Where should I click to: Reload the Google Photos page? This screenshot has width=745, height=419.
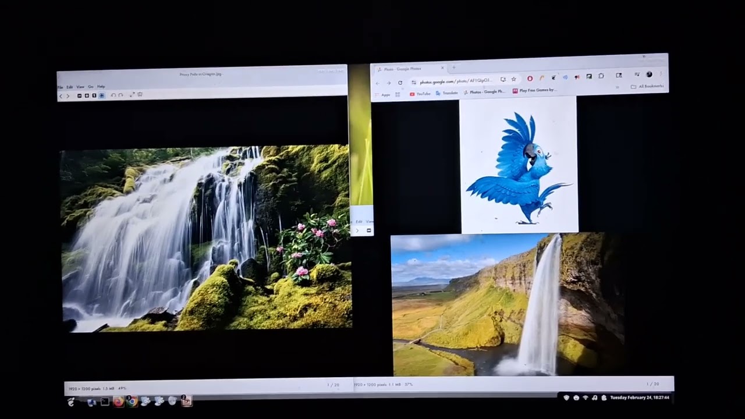click(400, 83)
